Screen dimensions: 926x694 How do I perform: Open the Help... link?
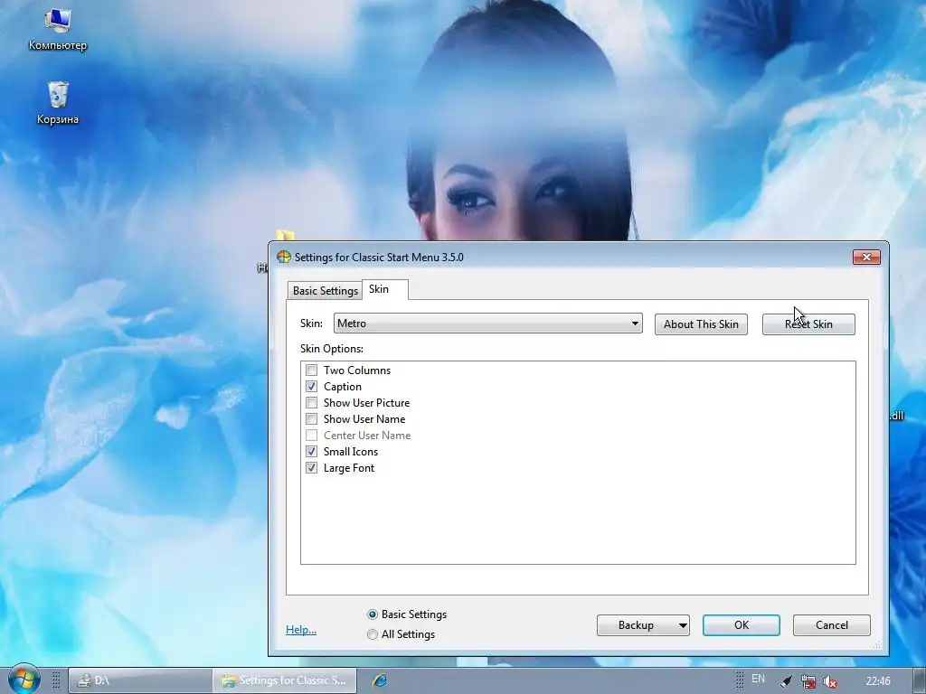[300, 630]
